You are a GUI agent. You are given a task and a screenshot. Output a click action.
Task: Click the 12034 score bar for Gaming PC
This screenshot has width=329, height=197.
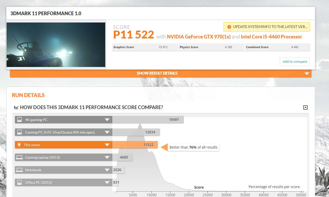pyautogui.click(x=136, y=132)
